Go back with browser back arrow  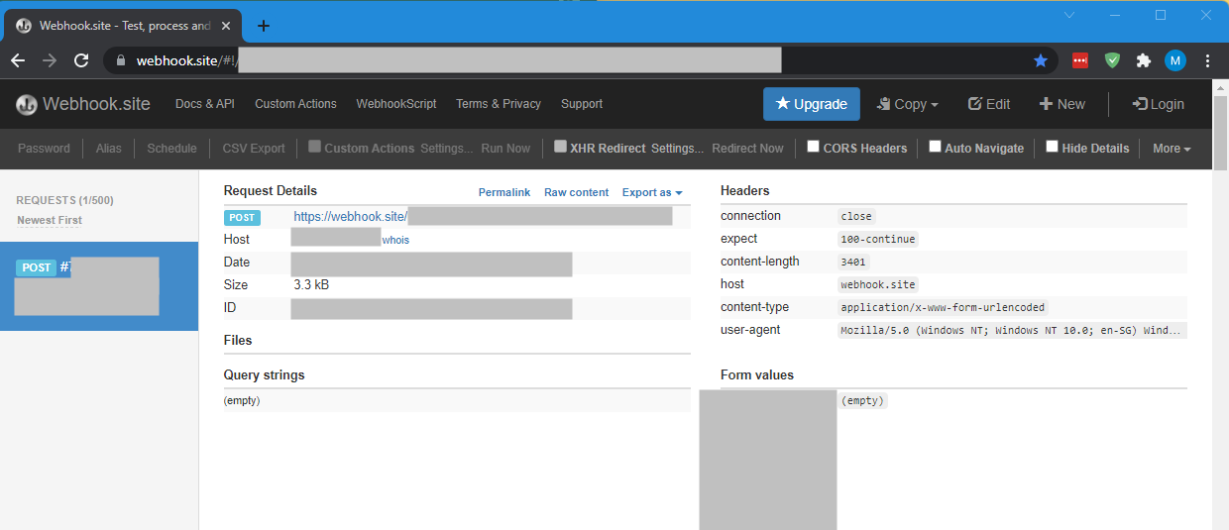coord(18,60)
